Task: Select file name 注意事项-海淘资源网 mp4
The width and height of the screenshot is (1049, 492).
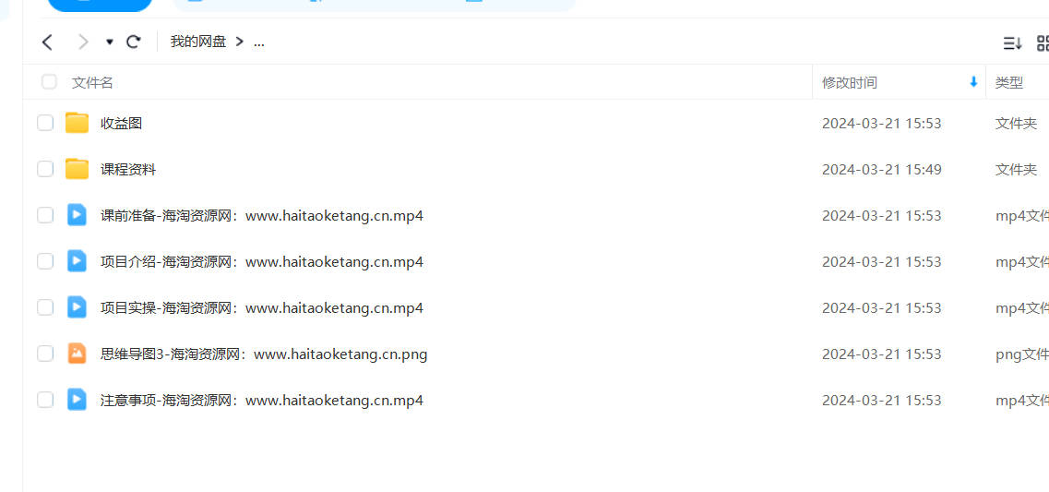Action: [x=262, y=401]
